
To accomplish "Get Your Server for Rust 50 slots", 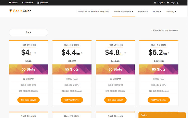I will pos(29,100).
